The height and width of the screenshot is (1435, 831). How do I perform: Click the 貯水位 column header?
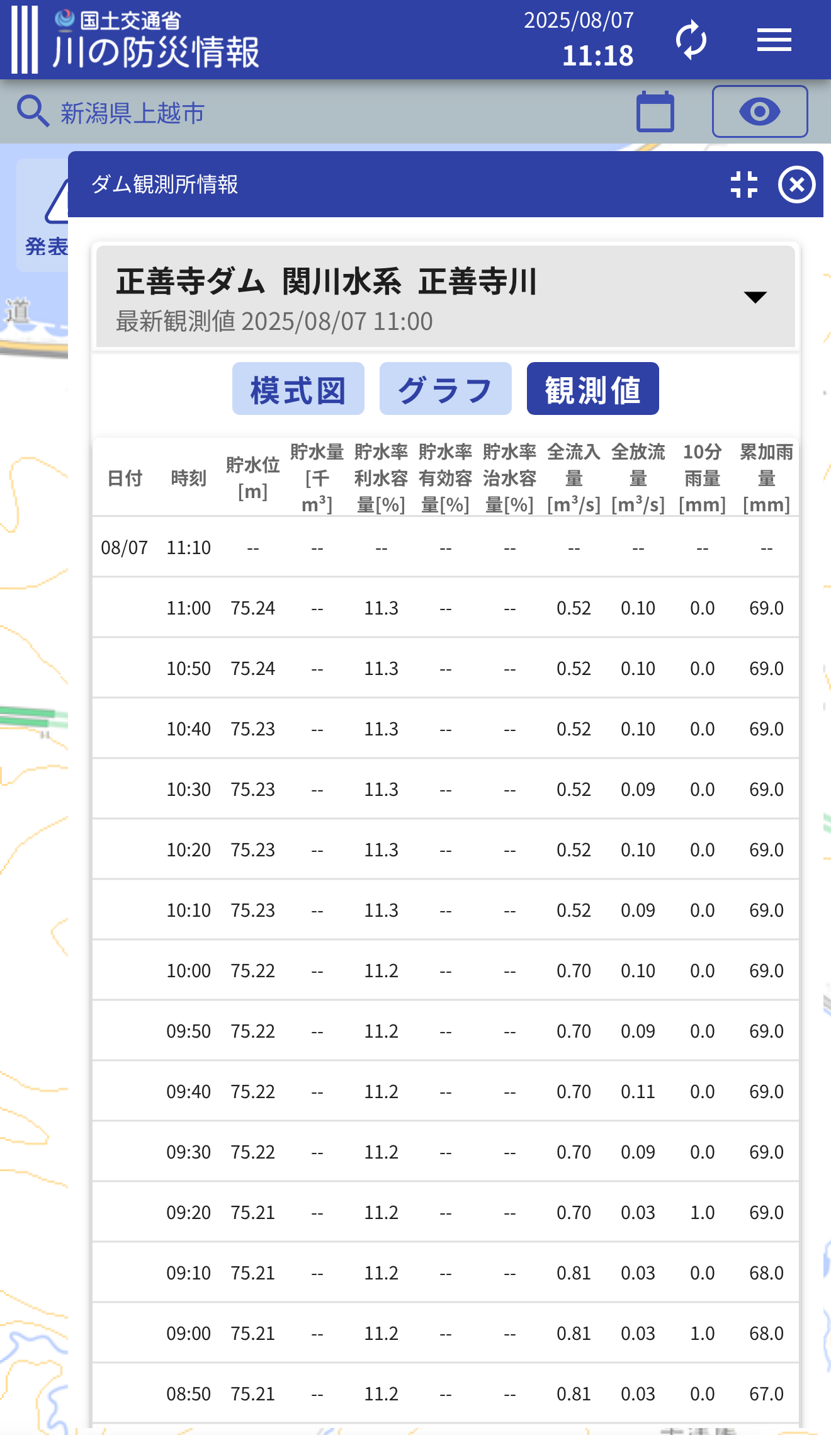pyautogui.click(x=252, y=478)
